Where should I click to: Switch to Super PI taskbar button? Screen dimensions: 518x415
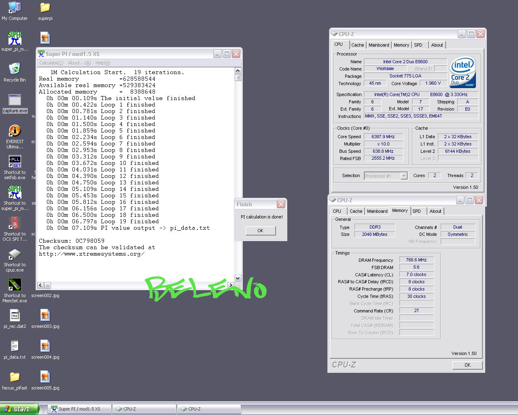point(79,409)
